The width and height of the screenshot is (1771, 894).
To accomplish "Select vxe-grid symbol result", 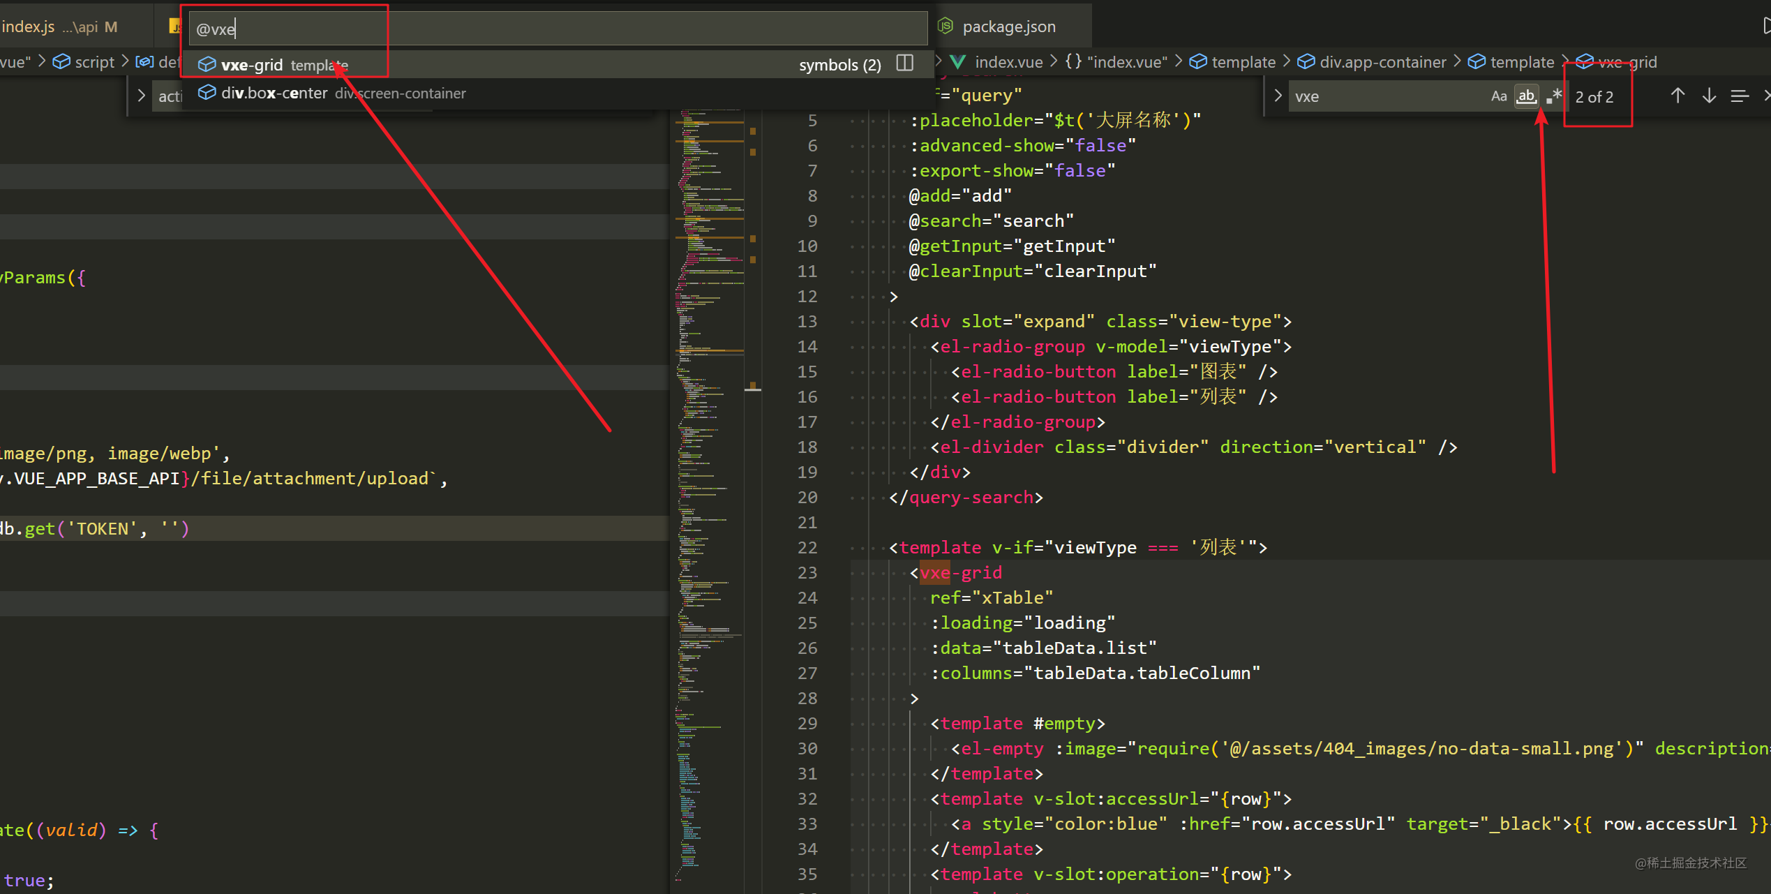I will click(x=557, y=64).
